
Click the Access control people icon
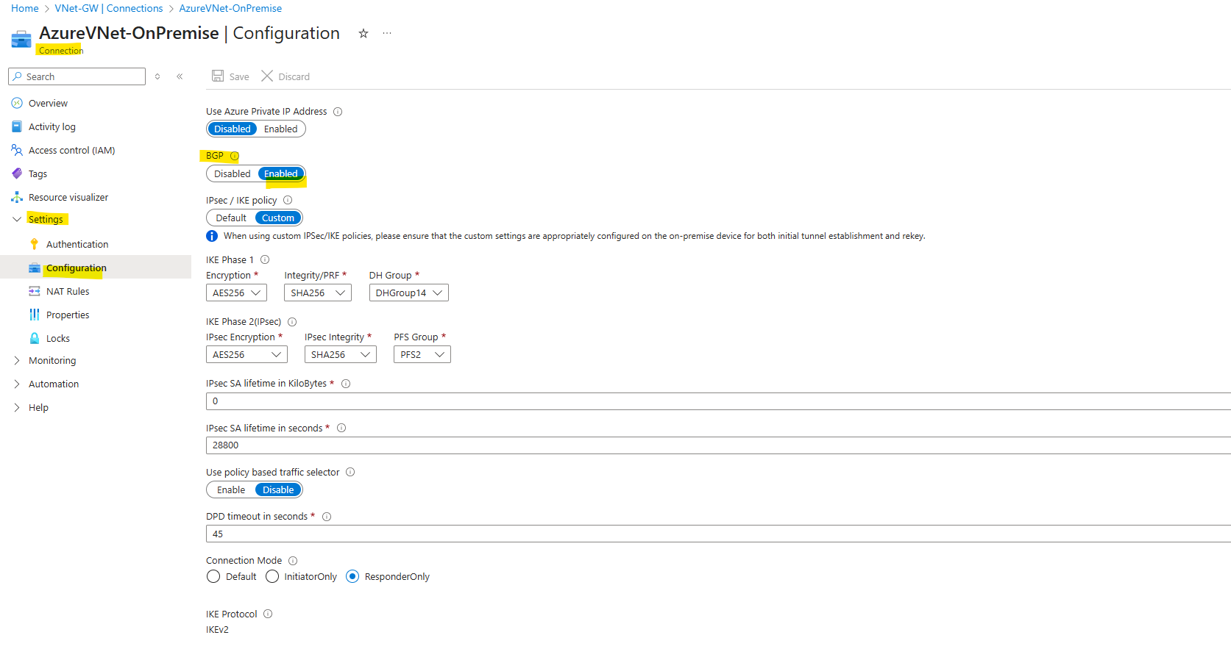[x=17, y=150]
